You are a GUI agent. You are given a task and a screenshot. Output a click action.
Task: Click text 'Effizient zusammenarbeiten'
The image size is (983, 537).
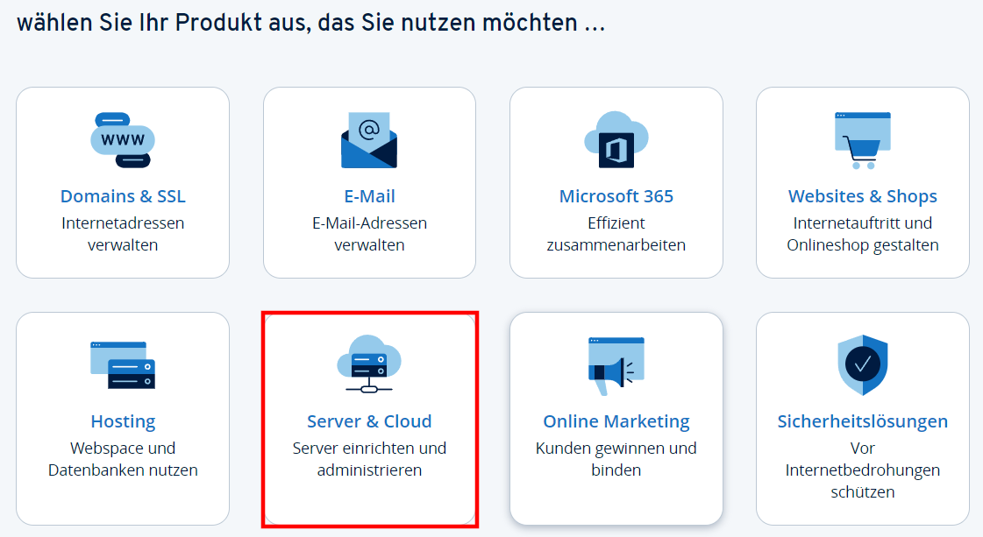click(x=616, y=234)
